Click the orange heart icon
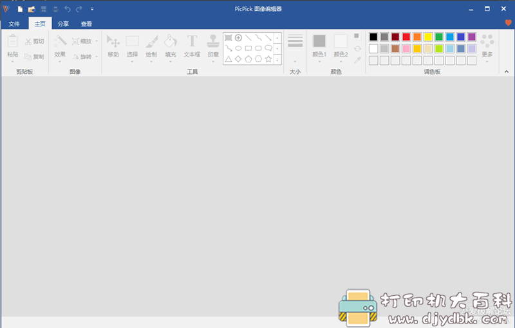This screenshot has width=515, height=328. pyautogui.click(x=508, y=23)
